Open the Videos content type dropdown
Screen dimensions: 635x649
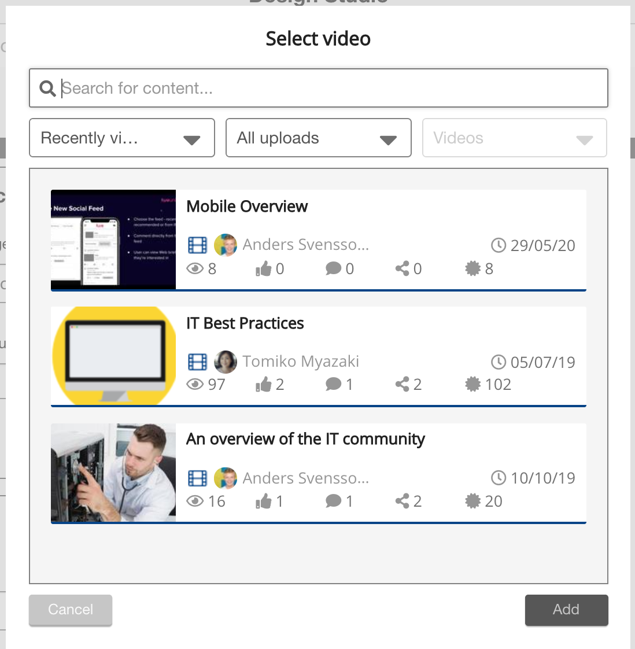pos(514,138)
